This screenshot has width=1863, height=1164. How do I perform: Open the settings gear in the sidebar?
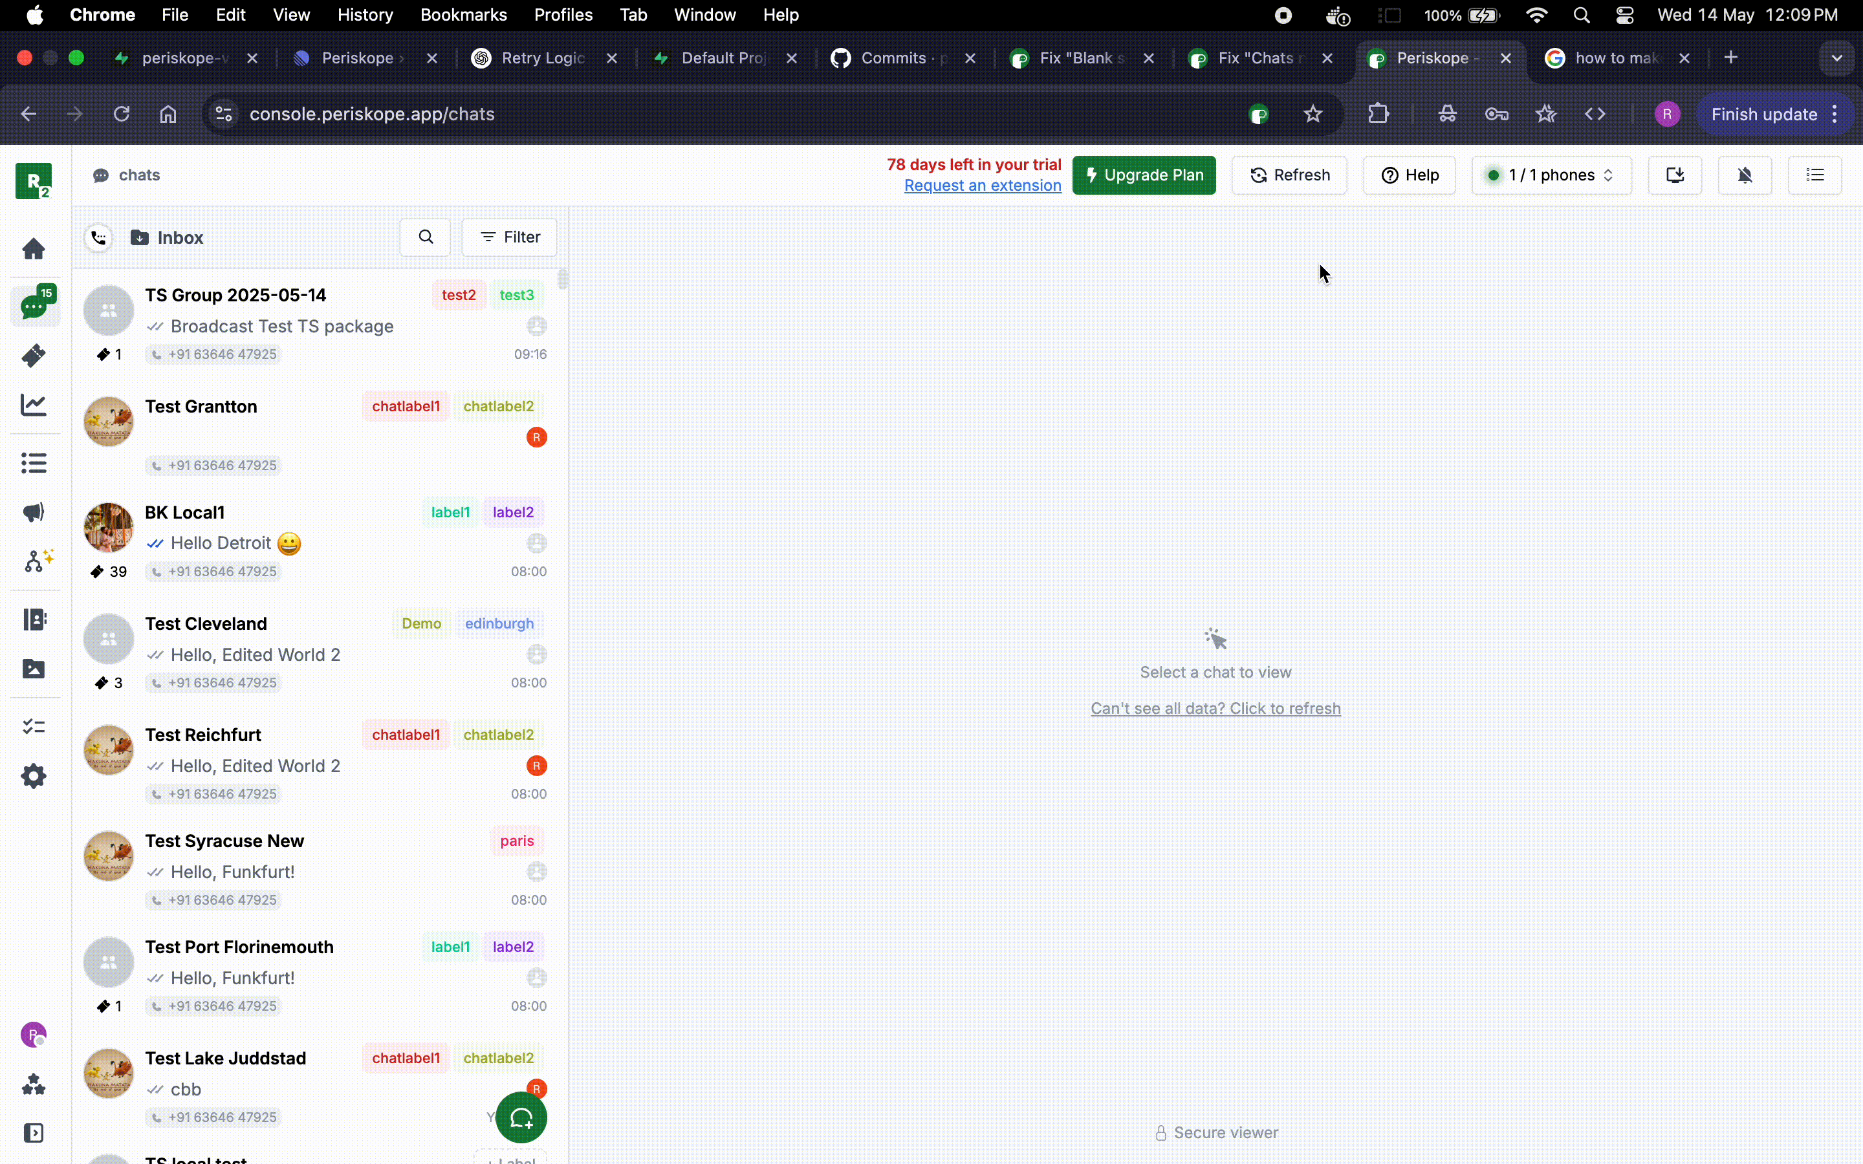click(33, 776)
